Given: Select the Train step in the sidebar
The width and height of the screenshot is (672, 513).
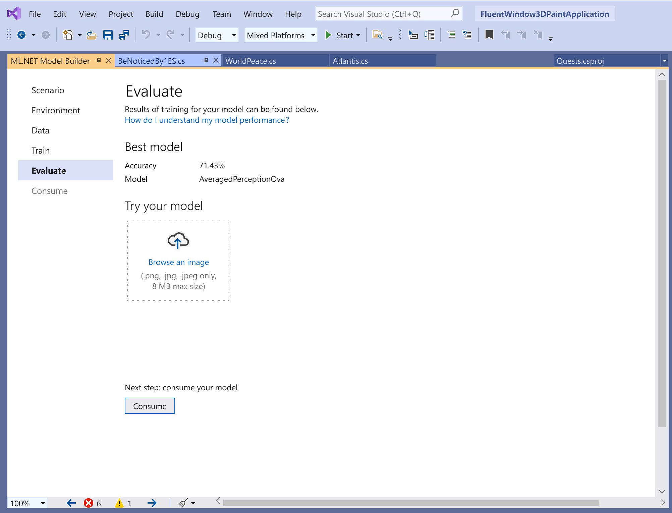Looking at the screenshot, I should pyautogui.click(x=40, y=150).
